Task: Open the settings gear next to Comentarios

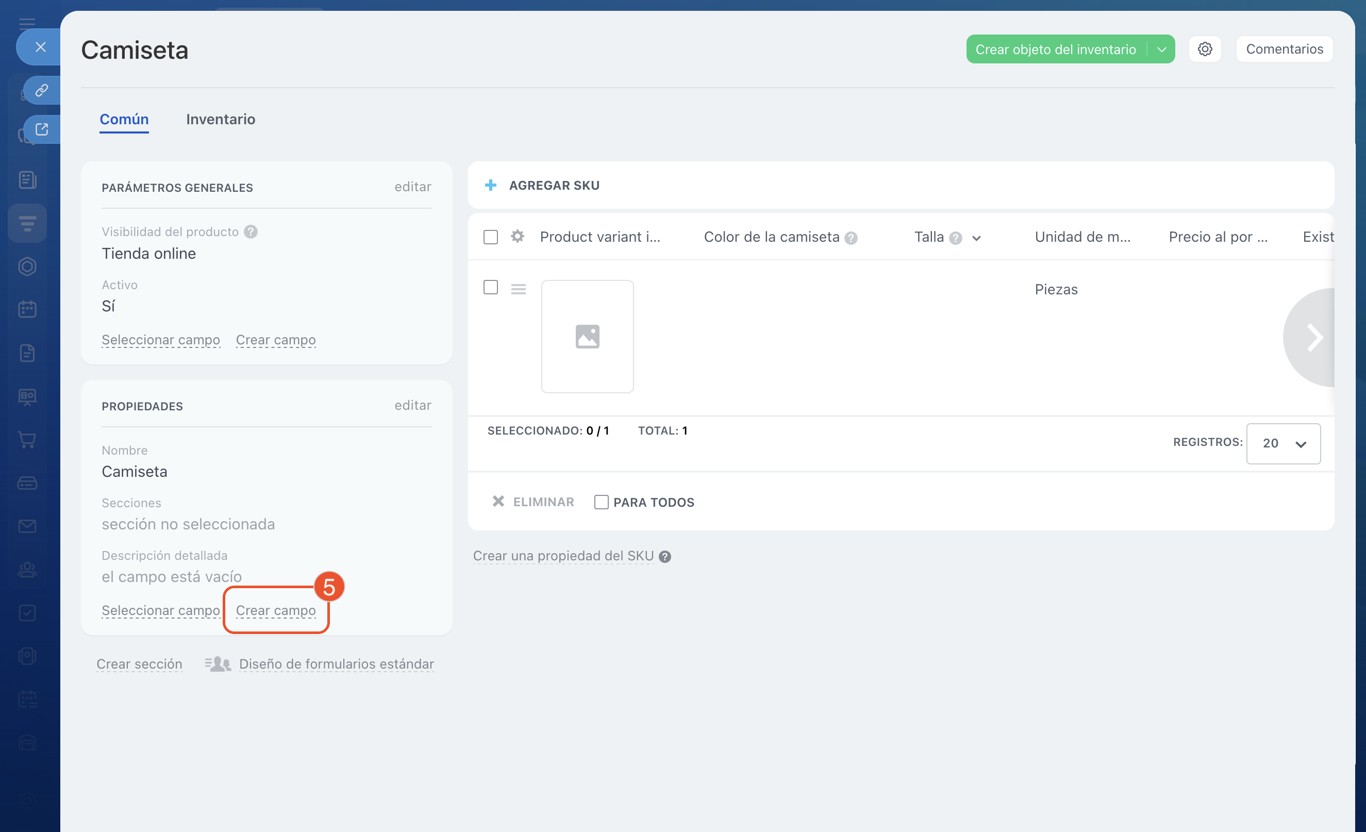Action: click(x=1204, y=49)
